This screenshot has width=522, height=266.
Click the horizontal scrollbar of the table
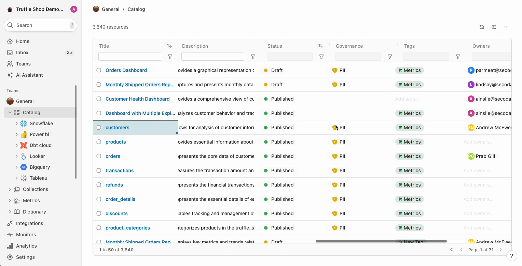pos(381,241)
